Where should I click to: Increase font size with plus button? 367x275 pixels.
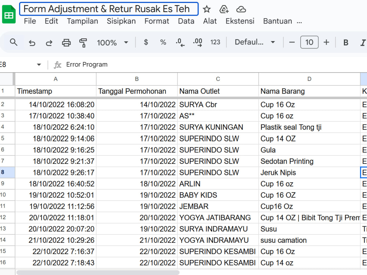coord(326,42)
